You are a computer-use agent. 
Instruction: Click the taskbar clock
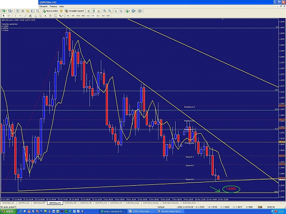pos(281,211)
